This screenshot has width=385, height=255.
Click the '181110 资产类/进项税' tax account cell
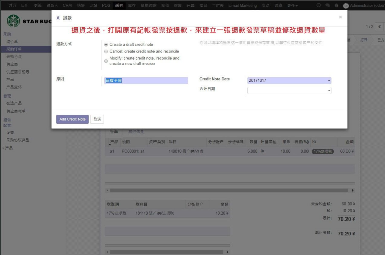(155, 213)
